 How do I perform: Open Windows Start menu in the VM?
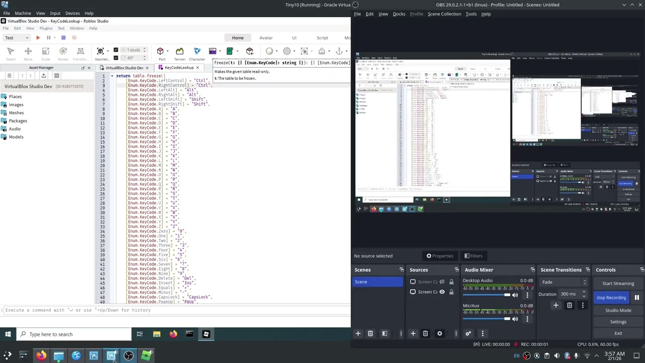click(x=8, y=334)
